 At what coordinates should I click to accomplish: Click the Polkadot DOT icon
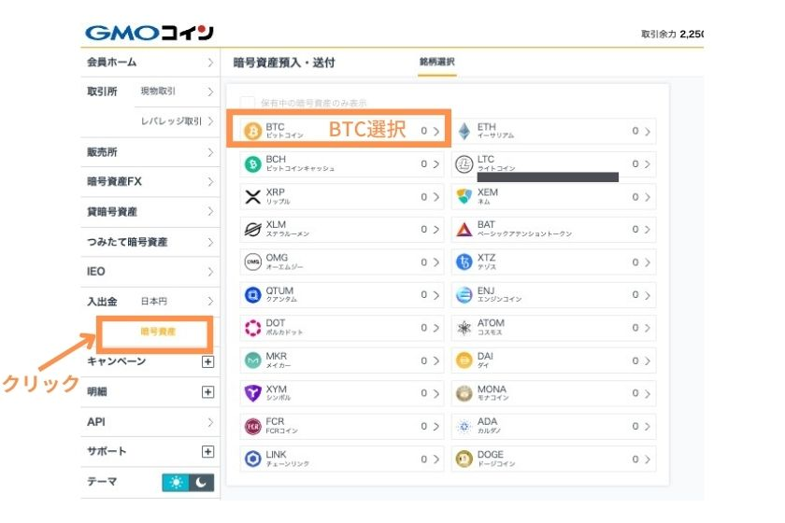(x=253, y=328)
